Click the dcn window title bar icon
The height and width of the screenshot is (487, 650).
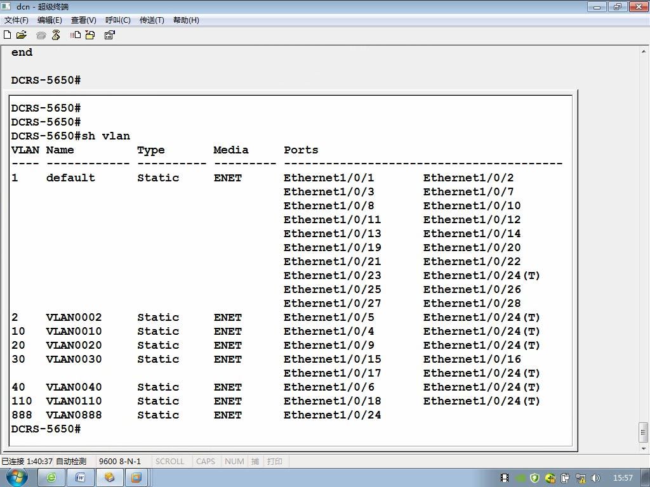point(6,6)
